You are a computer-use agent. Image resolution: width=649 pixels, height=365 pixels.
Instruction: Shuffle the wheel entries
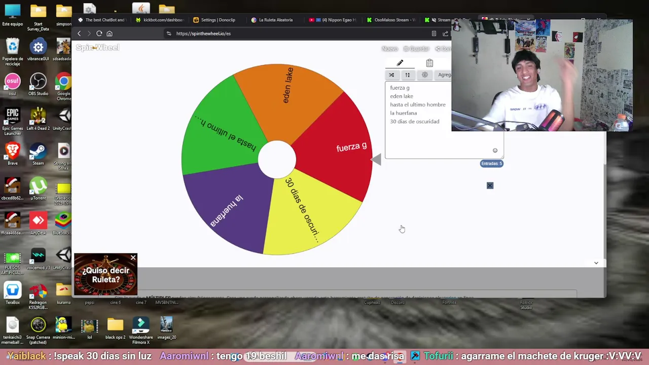tap(391, 75)
